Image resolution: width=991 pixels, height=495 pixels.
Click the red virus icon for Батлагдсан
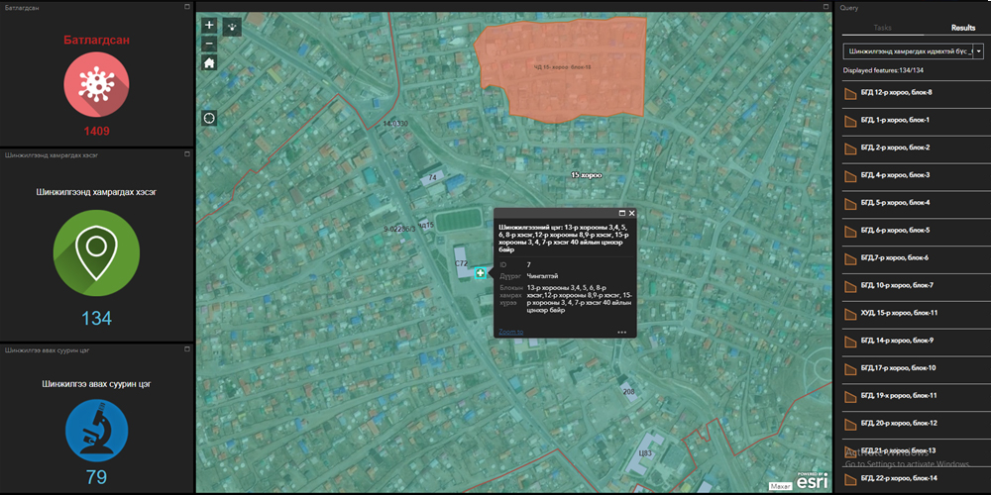click(x=96, y=86)
